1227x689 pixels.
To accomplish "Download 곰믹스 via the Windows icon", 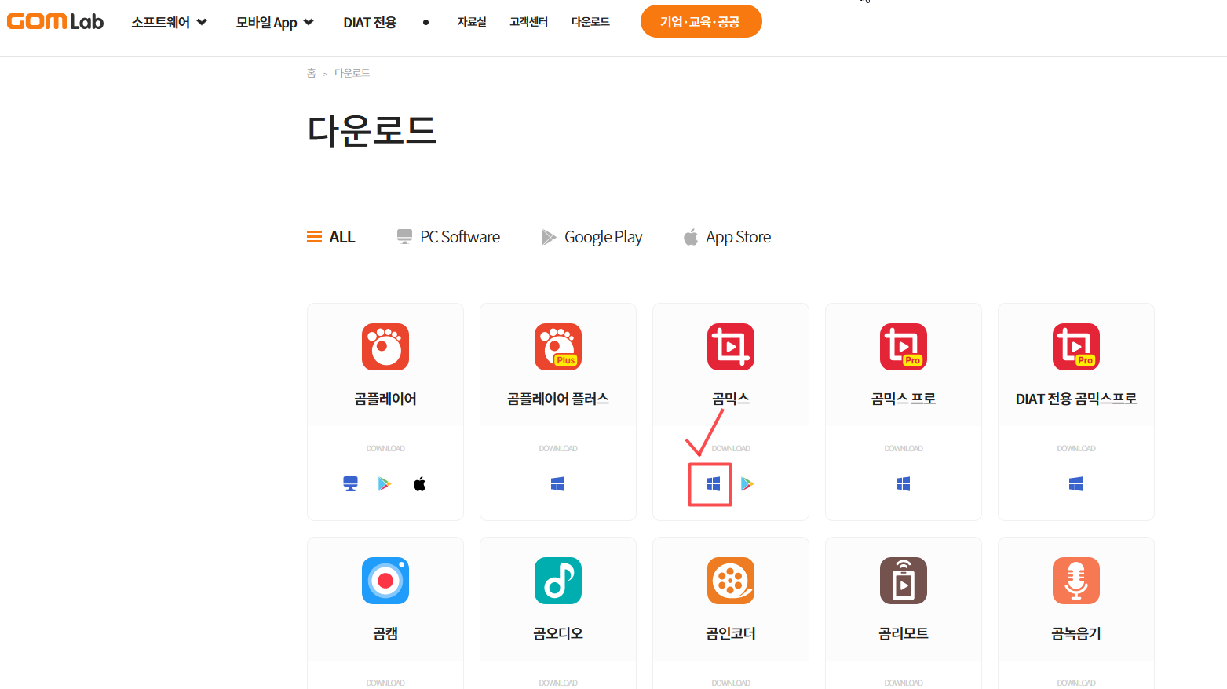I will click(x=713, y=484).
